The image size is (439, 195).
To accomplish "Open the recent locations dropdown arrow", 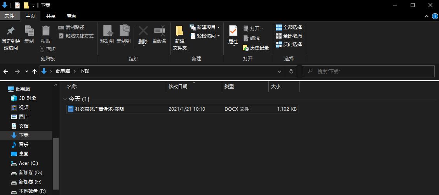I will (26, 72).
